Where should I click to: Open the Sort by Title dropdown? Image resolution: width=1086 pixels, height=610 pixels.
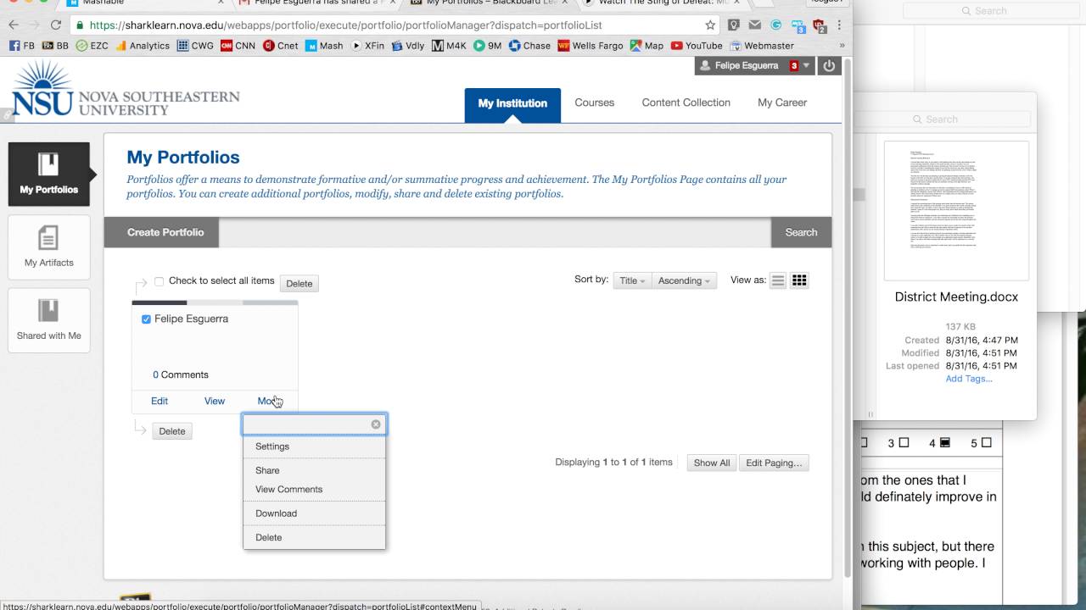(x=632, y=280)
